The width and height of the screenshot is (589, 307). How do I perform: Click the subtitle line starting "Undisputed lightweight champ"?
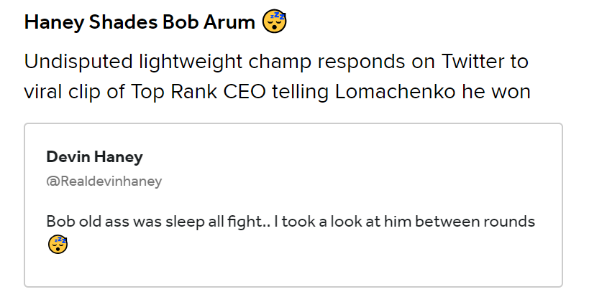coord(276,62)
